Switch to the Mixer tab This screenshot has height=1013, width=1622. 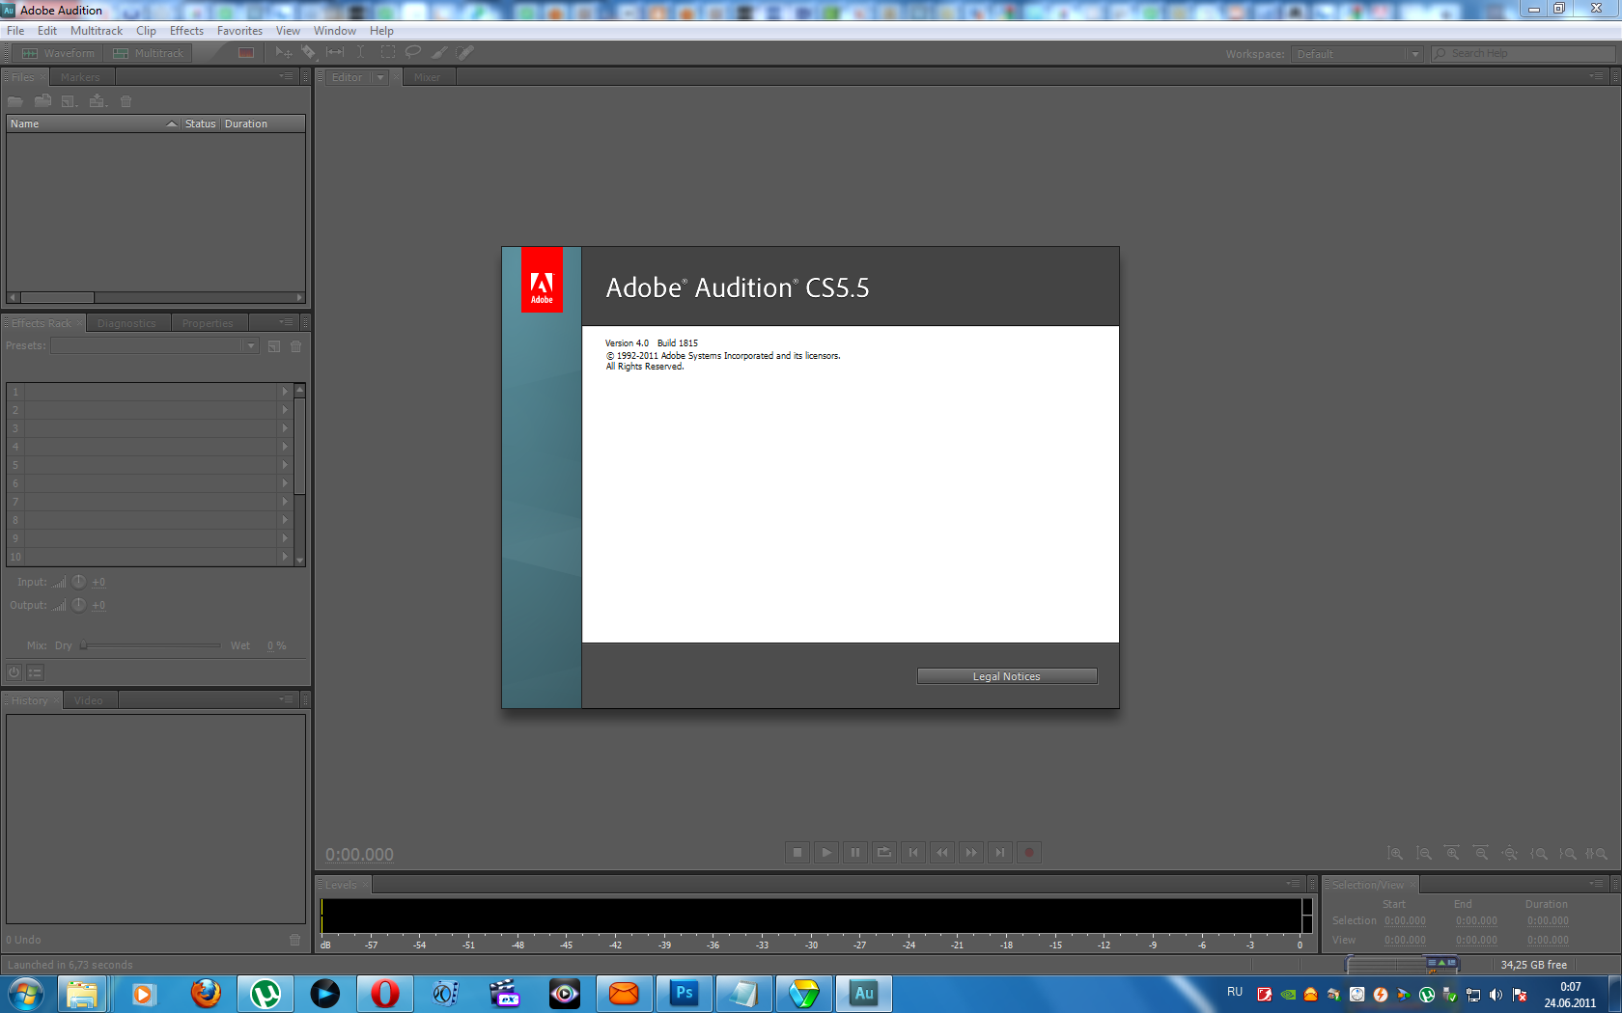[x=427, y=77]
